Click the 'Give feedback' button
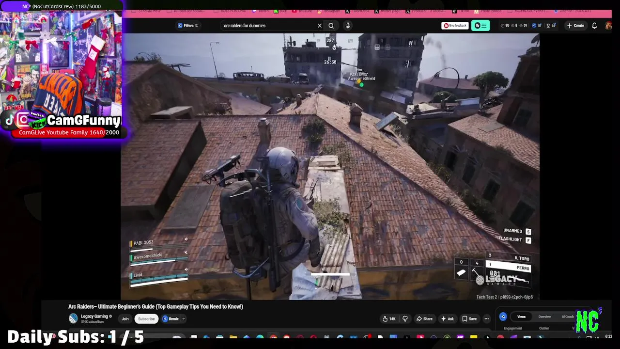This screenshot has width=620, height=349. coord(455,26)
